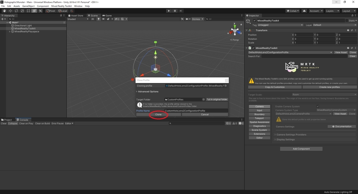Lock the Hierarchy panel
The height and width of the screenshot is (194, 358).
click(x=61, y=16)
